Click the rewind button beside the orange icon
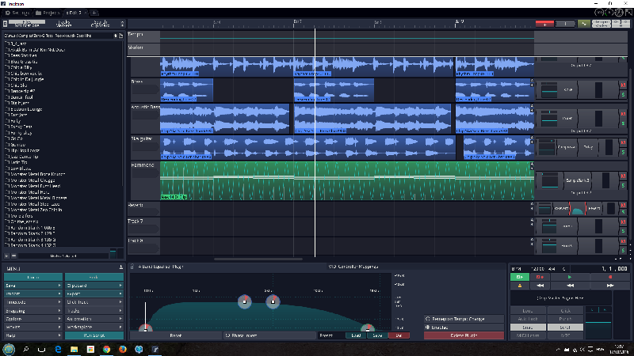 540,286
